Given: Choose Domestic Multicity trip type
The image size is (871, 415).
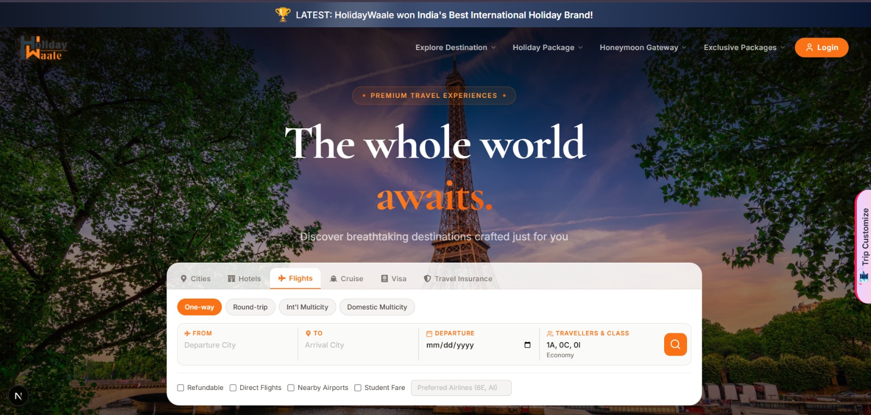Looking at the screenshot, I should (377, 307).
